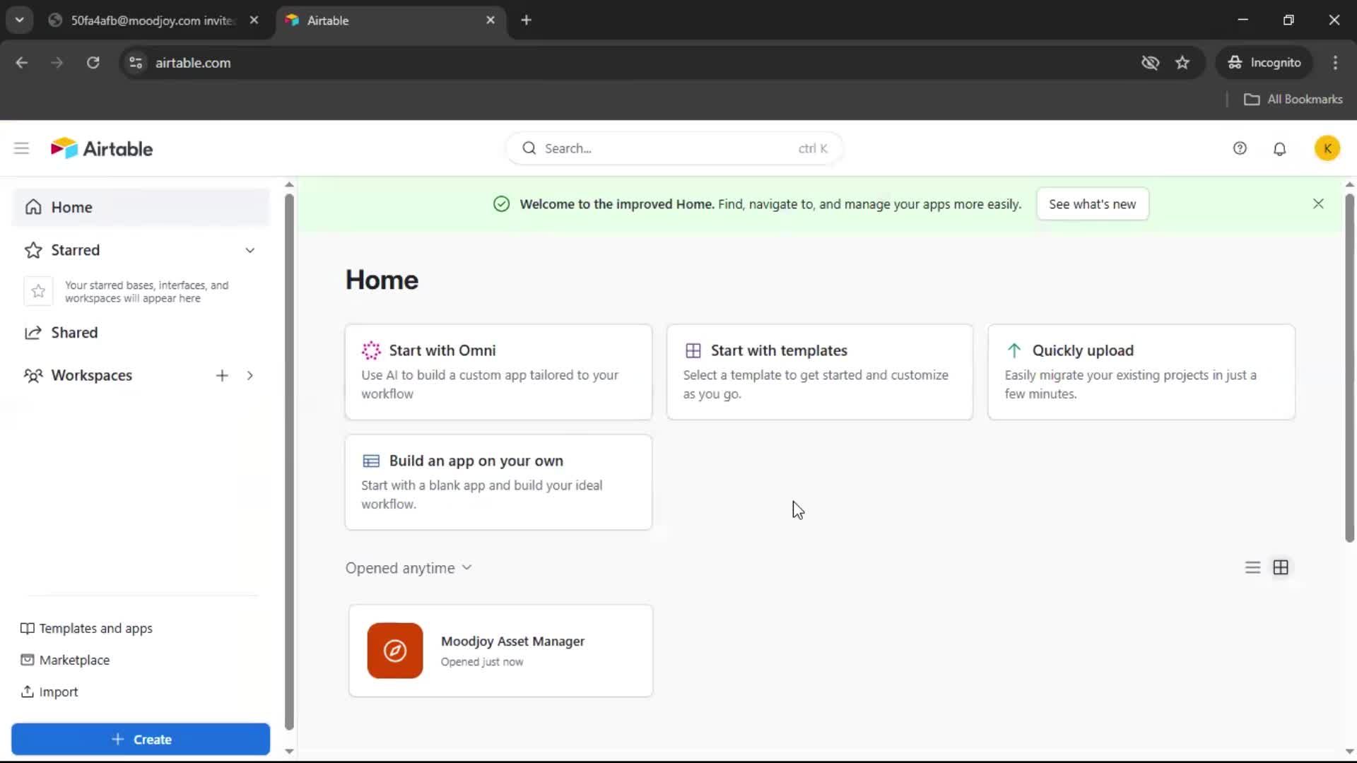The image size is (1357, 763).
Task: Dismiss the welcome banner
Action: [x=1318, y=203]
